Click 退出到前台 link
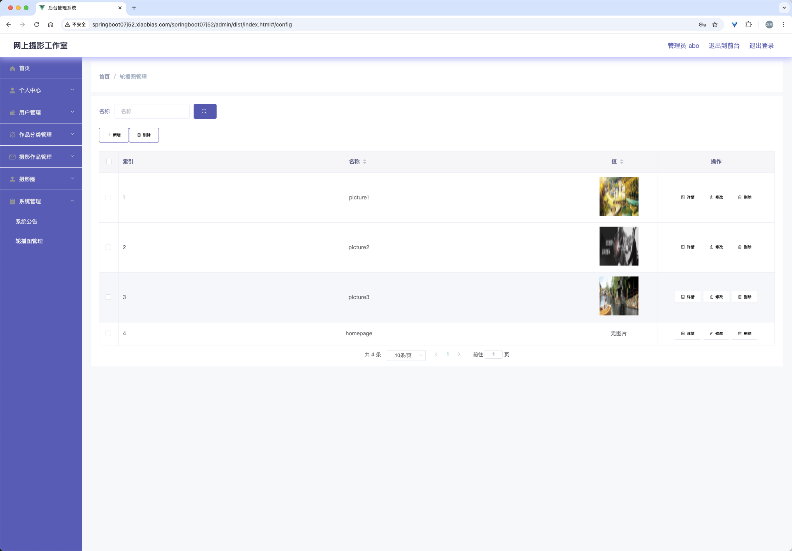The width and height of the screenshot is (792, 551). (724, 46)
